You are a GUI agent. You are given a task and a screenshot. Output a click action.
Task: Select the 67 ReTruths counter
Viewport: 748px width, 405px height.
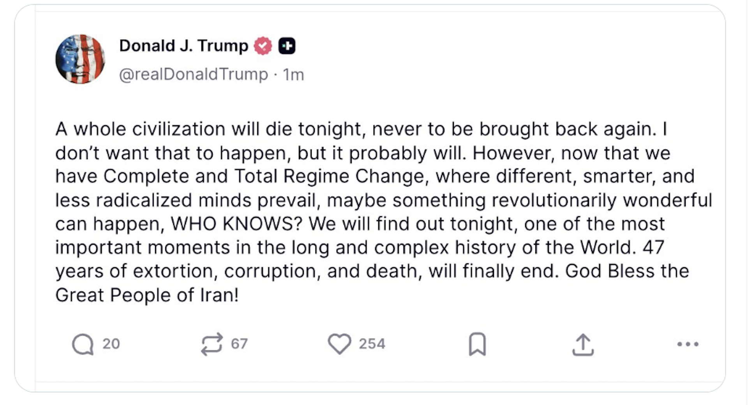(x=239, y=344)
